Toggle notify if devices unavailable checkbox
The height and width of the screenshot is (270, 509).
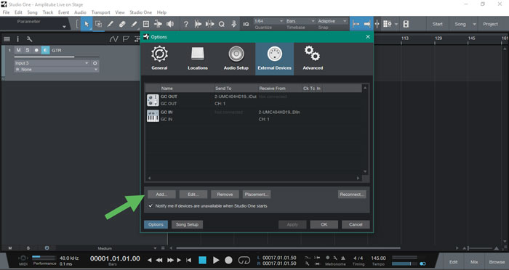(x=151, y=206)
